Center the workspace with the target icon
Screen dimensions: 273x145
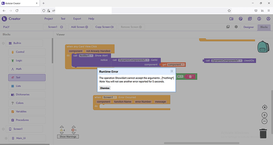[264, 107]
